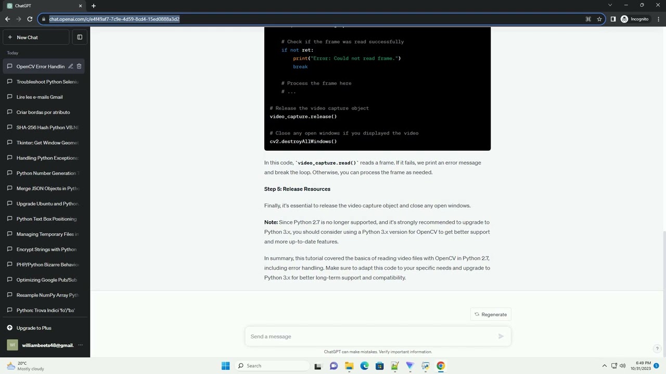Open Task View from the taskbar
The height and width of the screenshot is (374, 666).
[x=318, y=366]
